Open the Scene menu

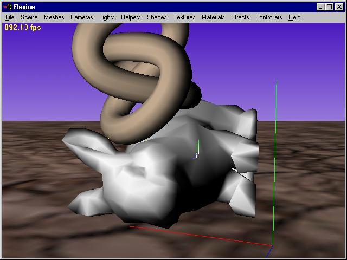tap(29, 17)
